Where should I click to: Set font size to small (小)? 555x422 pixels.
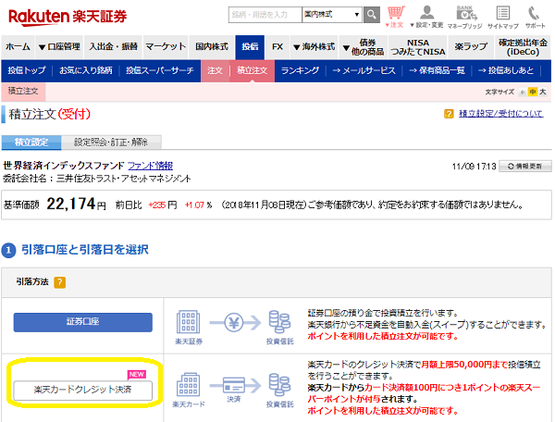[x=523, y=92]
